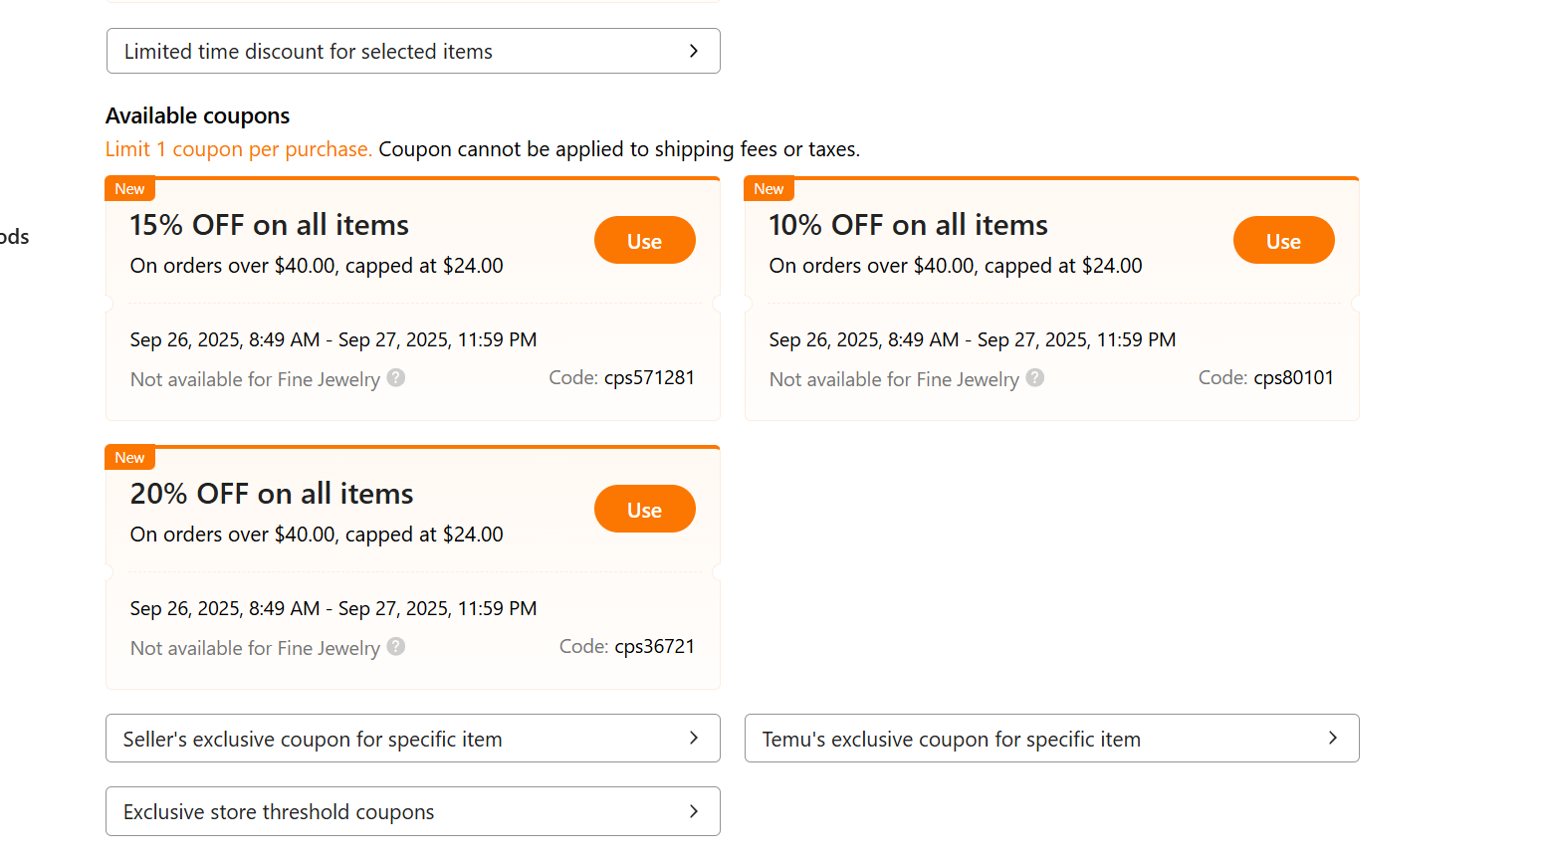The height and width of the screenshot is (863, 1545).
Task: Click the chevron arrow on Temu's exclusive coupon
Action: tap(1333, 738)
